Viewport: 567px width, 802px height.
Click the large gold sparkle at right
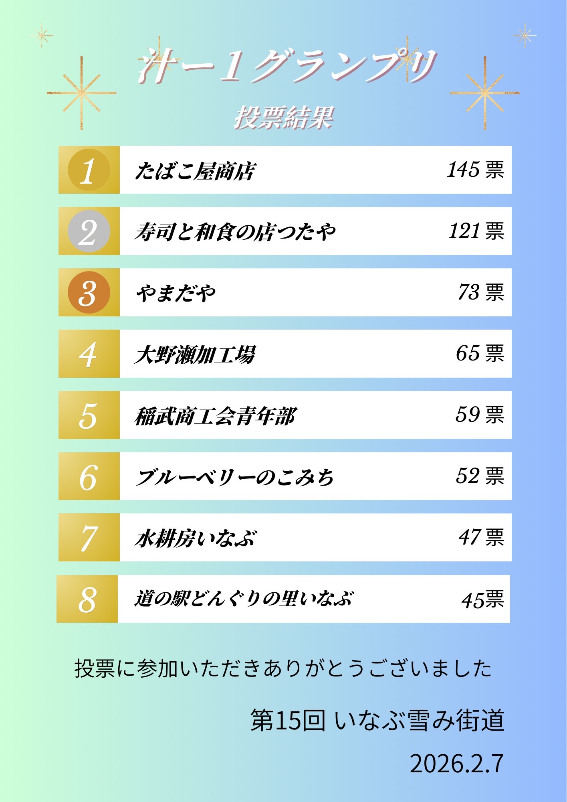click(x=485, y=93)
